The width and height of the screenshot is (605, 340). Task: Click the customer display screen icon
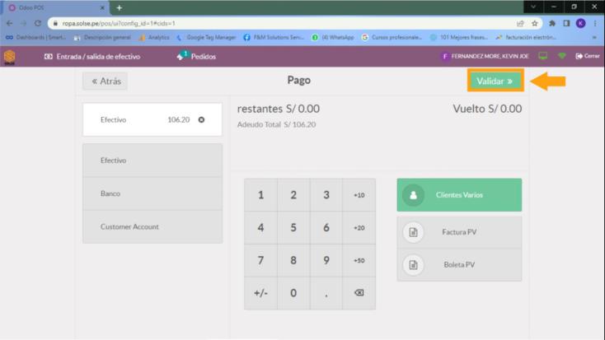(x=542, y=56)
